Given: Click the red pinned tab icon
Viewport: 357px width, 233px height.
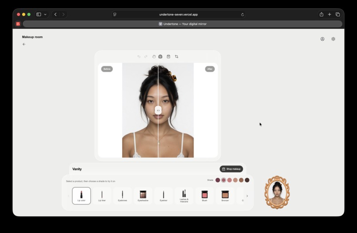Looking at the screenshot, I should (x=18, y=24).
